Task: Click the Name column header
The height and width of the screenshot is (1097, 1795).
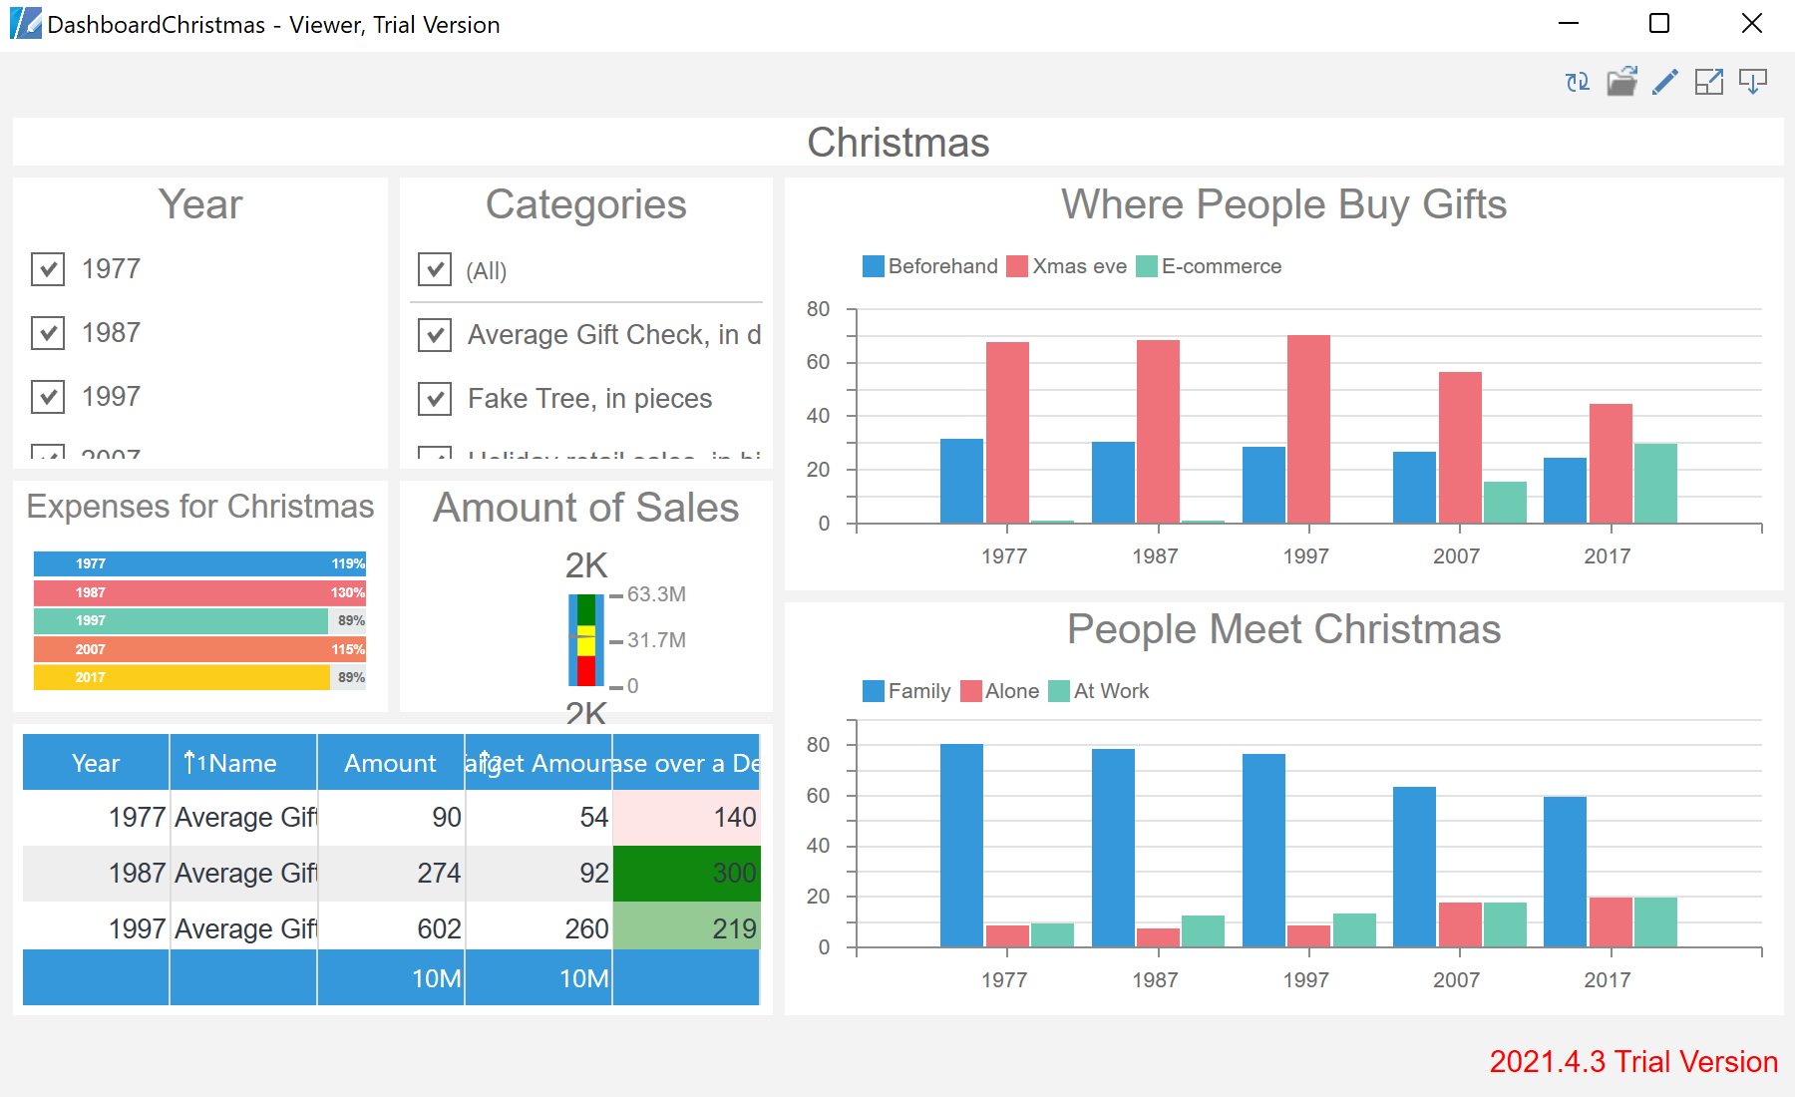Action: point(243,763)
